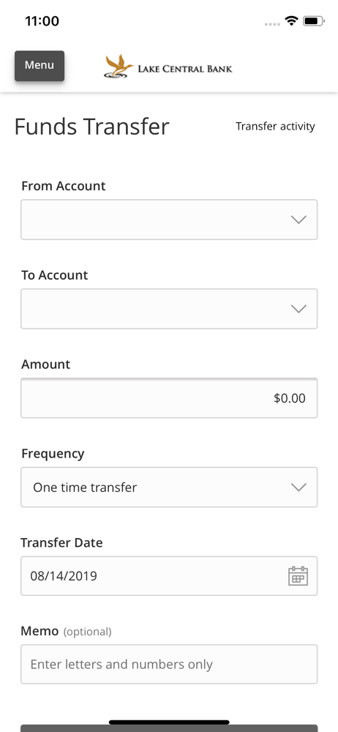Viewport: 338px width, 732px height.
Task: Click the From Account chevron arrow
Action: [298, 220]
